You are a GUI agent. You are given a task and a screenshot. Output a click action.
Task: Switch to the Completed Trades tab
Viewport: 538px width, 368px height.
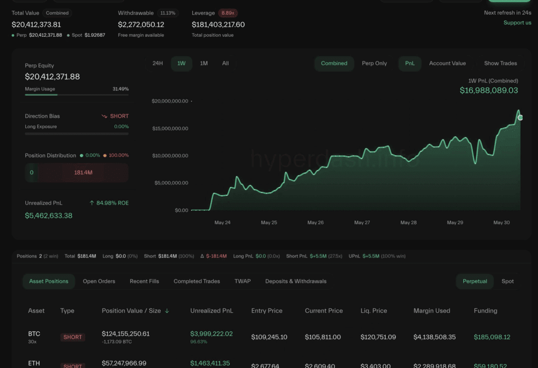(x=196, y=281)
